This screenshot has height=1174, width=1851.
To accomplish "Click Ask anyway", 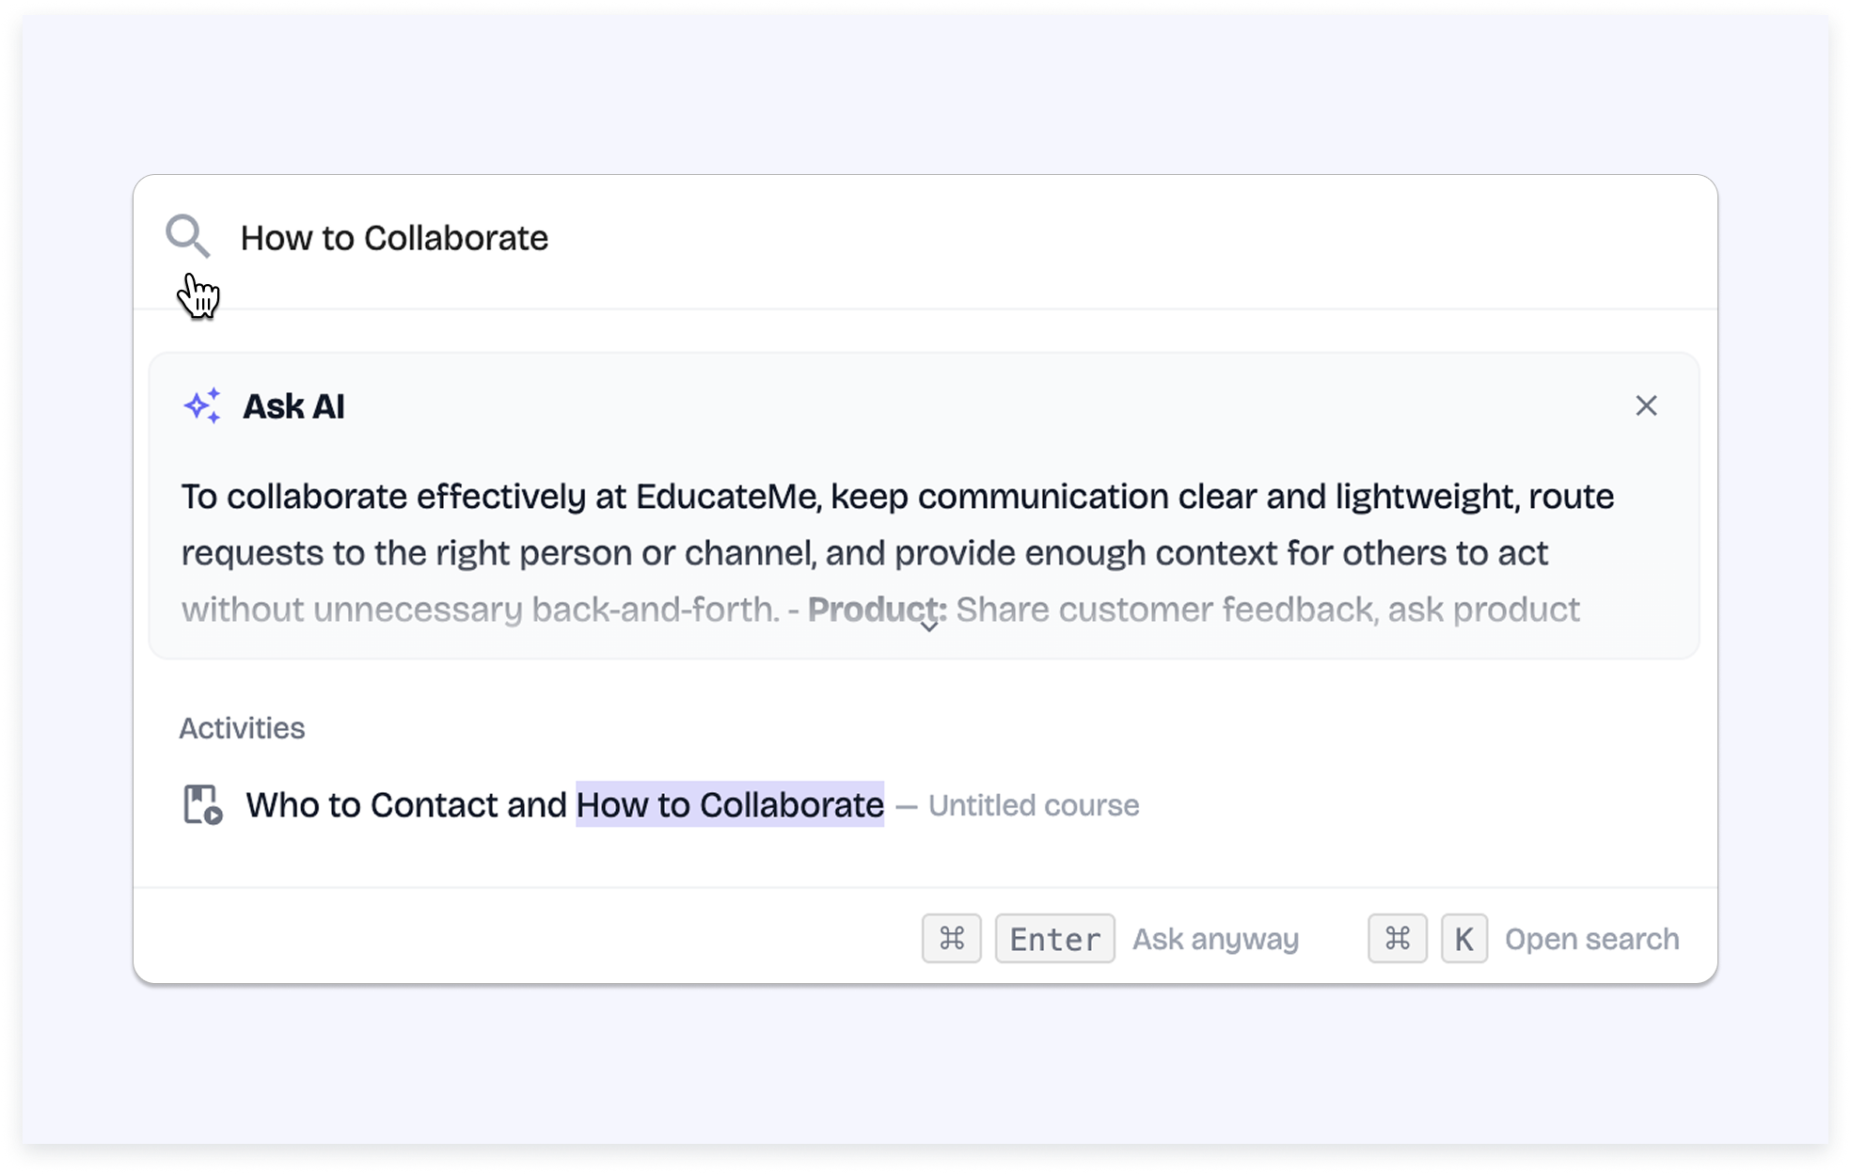I will click(x=1215, y=939).
